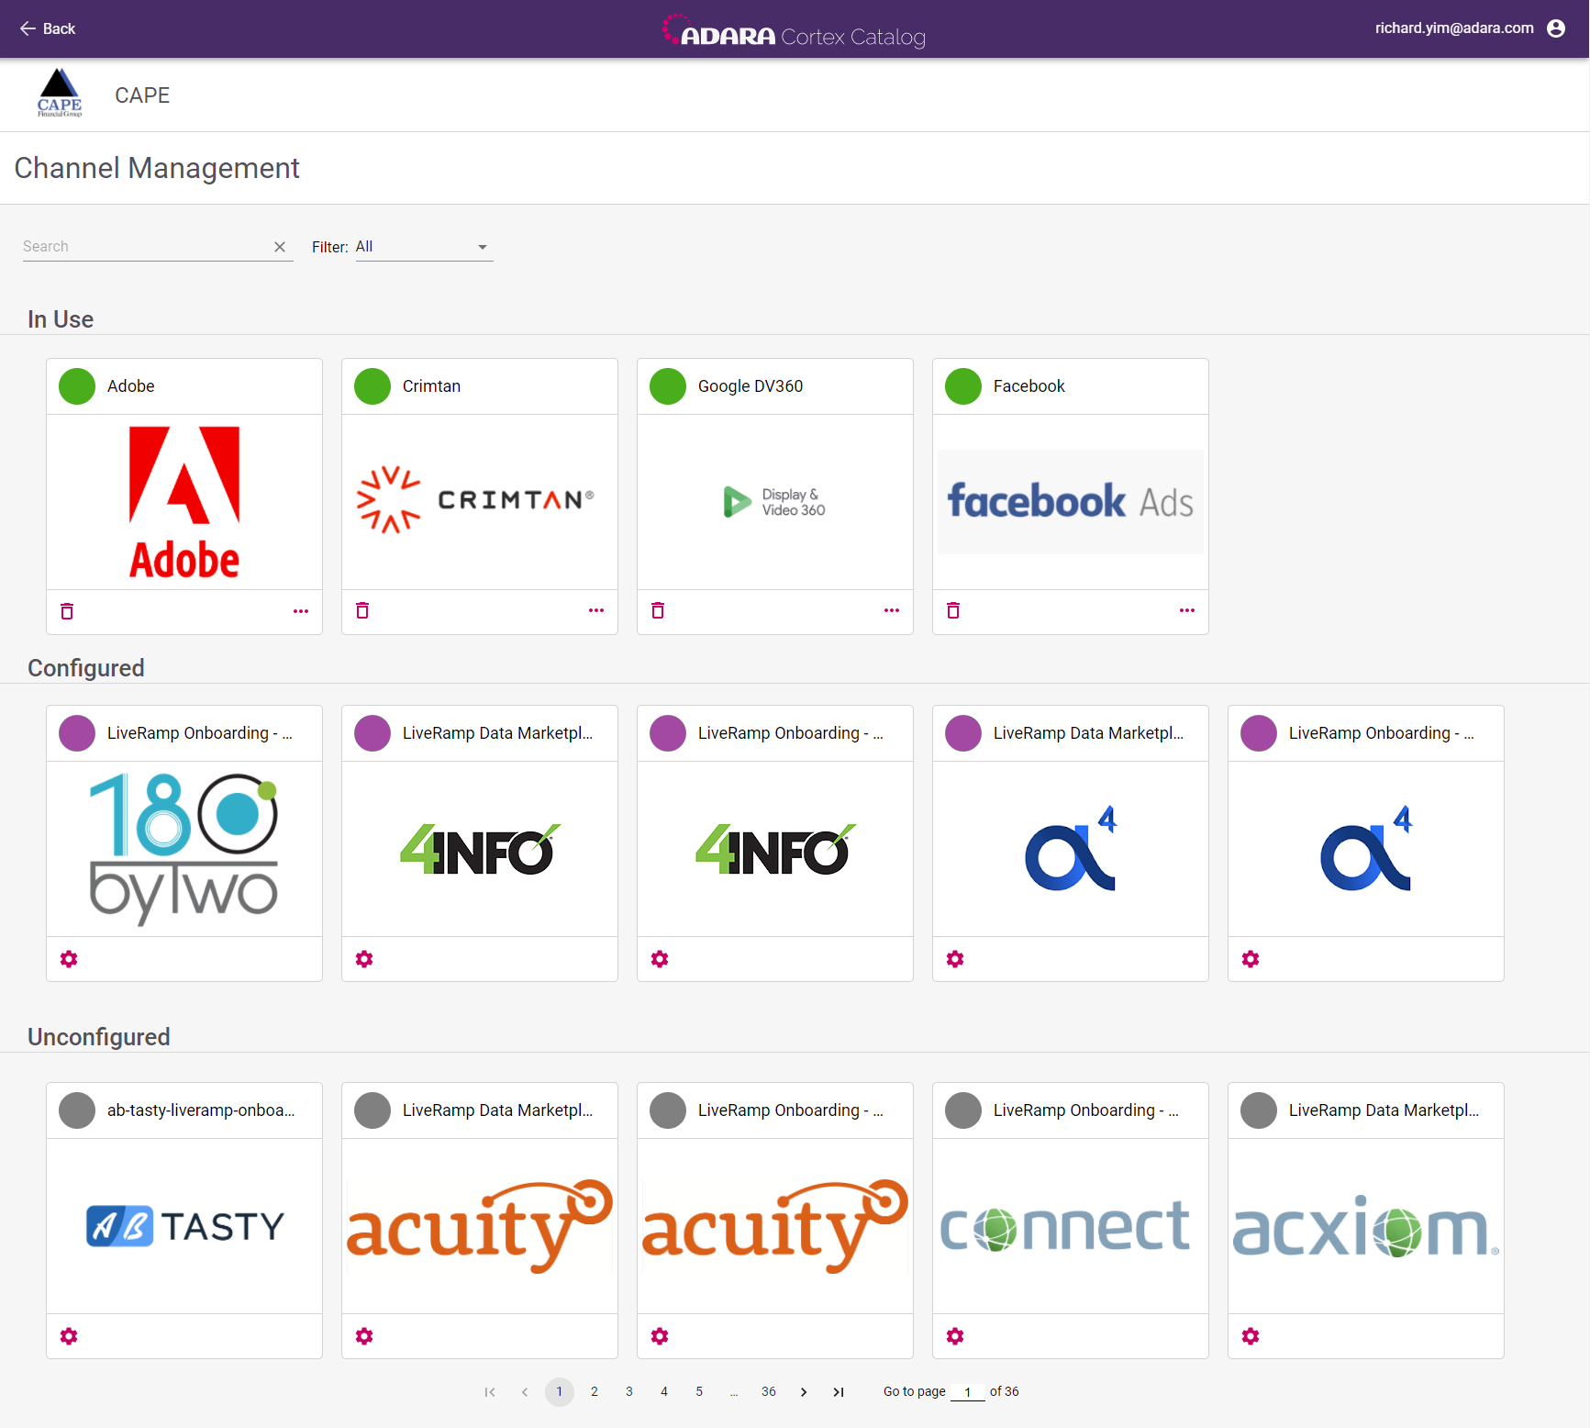Screen dimensions: 1590x1428
Task: Open the Connect logo thumbnail
Action: point(1066,1226)
